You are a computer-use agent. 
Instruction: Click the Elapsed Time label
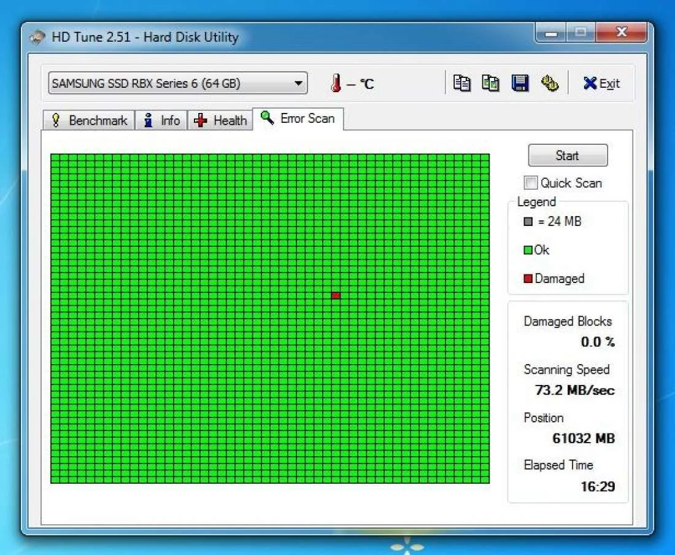coord(558,465)
